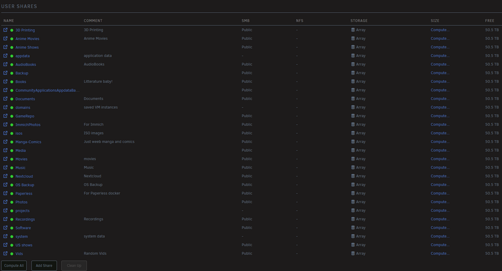This screenshot has width=502, height=271.
Task: Click browse icon for Books share
Action: point(6,81)
